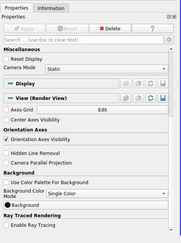Screen dimensions: 181x243
Task: Save View (Render View) settings as default
Action: point(163,98)
